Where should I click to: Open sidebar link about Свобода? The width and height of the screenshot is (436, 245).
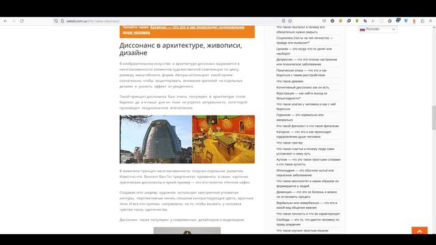[x=307, y=222]
